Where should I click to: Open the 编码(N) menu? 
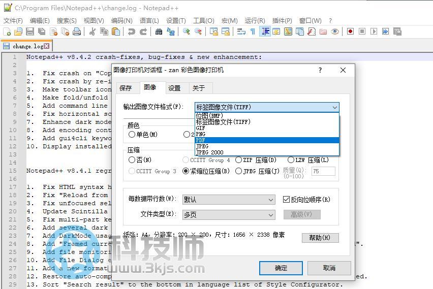click(x=122, y=21)
